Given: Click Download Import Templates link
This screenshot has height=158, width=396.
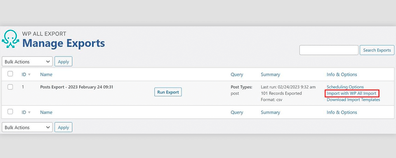Looking at the screenshot, I should tap(354, 100).
